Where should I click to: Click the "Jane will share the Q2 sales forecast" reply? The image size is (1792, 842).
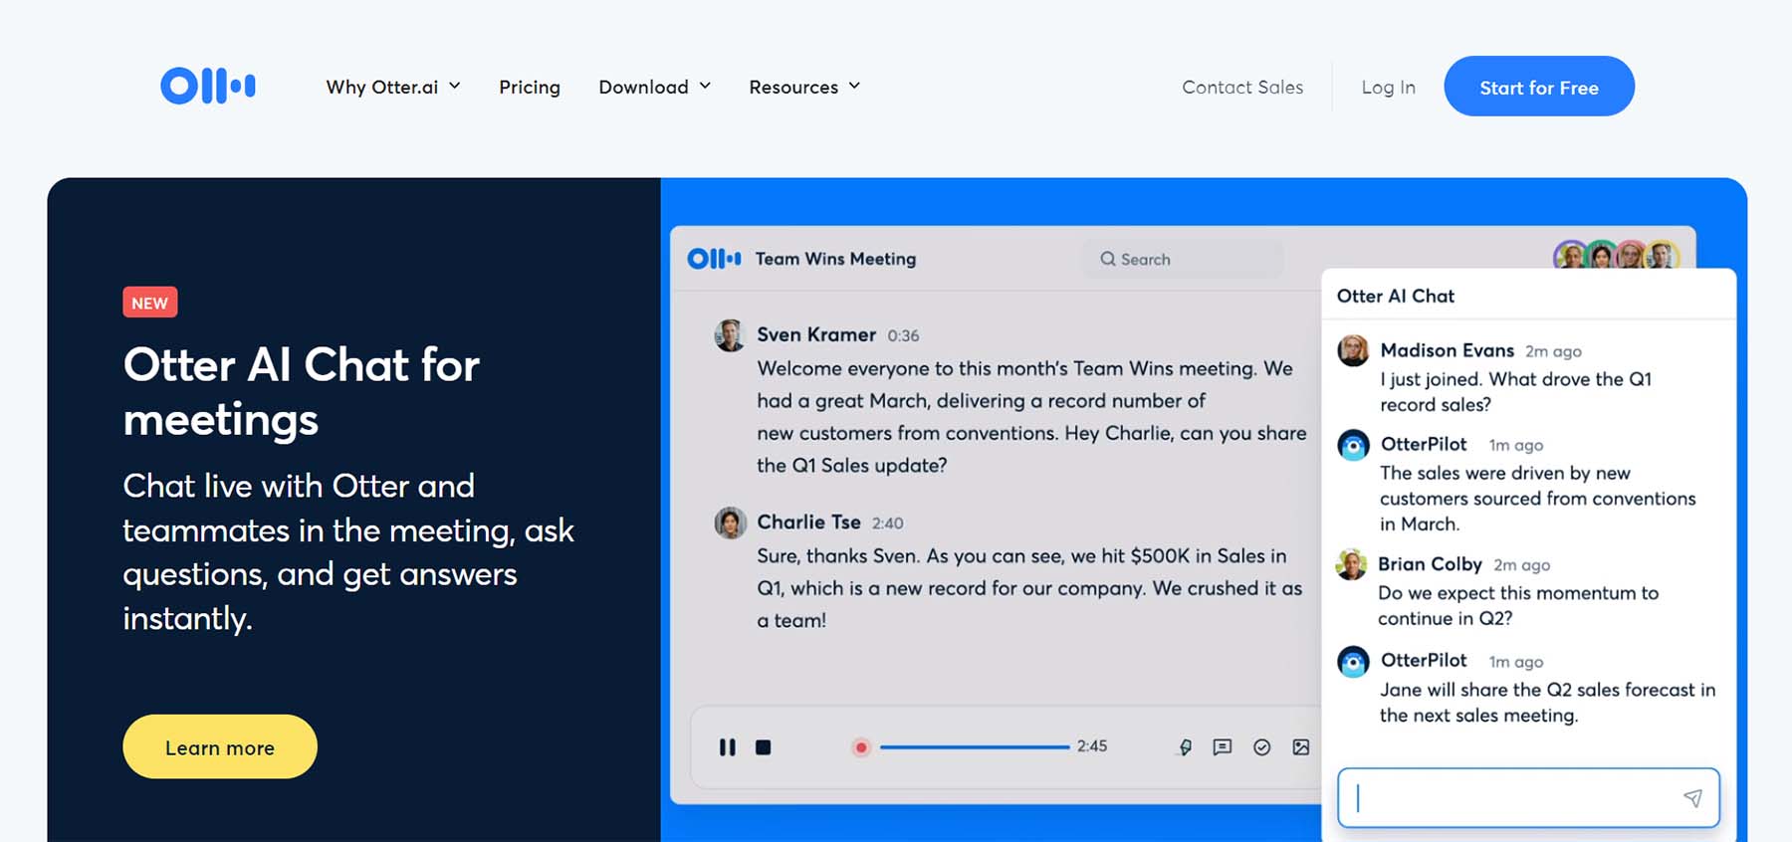1547,702
